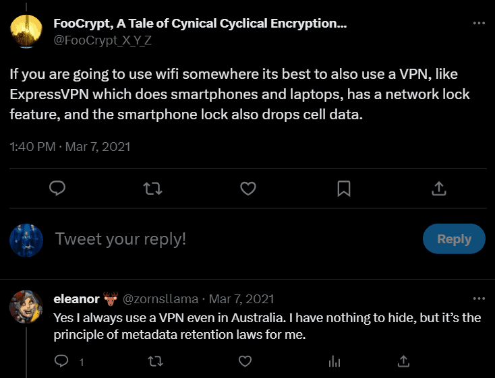Open more options for FooCrypt tweet
Screen dimensions: 495x378
point(479,23)
